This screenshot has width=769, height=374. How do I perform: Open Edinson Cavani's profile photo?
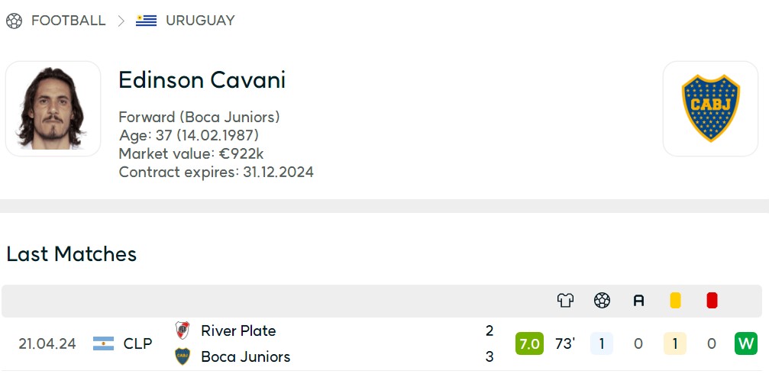click(x=53, y=108)
